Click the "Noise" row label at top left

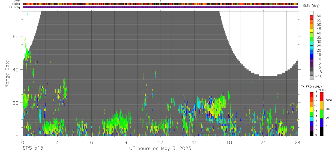[16, 4]
